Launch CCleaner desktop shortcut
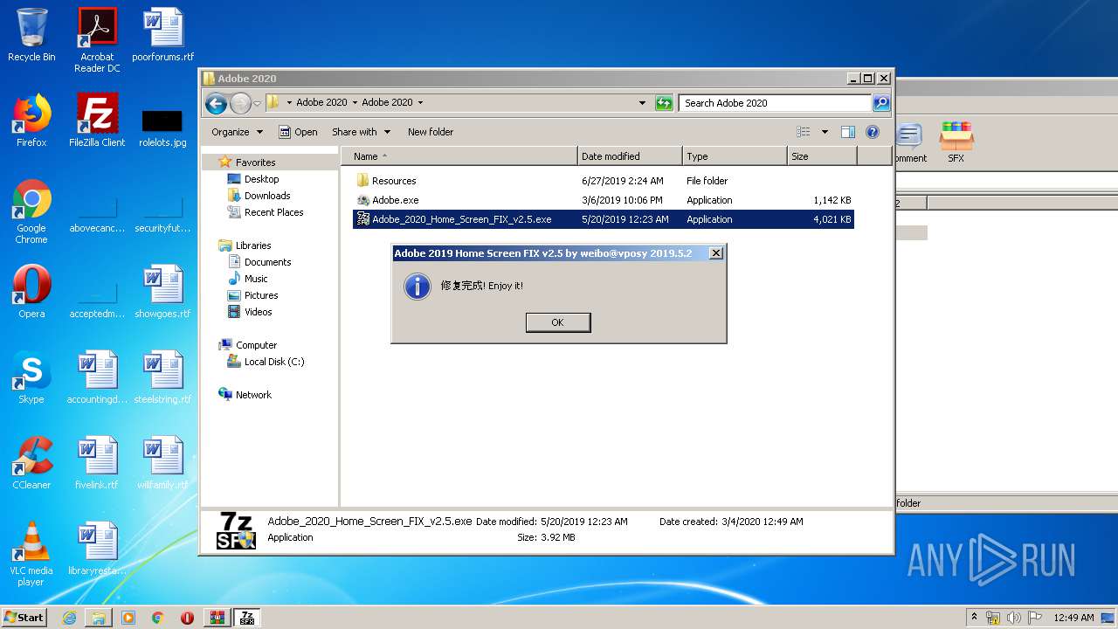This screenshot has width=1118, height=629. click(x=31, y=463)
